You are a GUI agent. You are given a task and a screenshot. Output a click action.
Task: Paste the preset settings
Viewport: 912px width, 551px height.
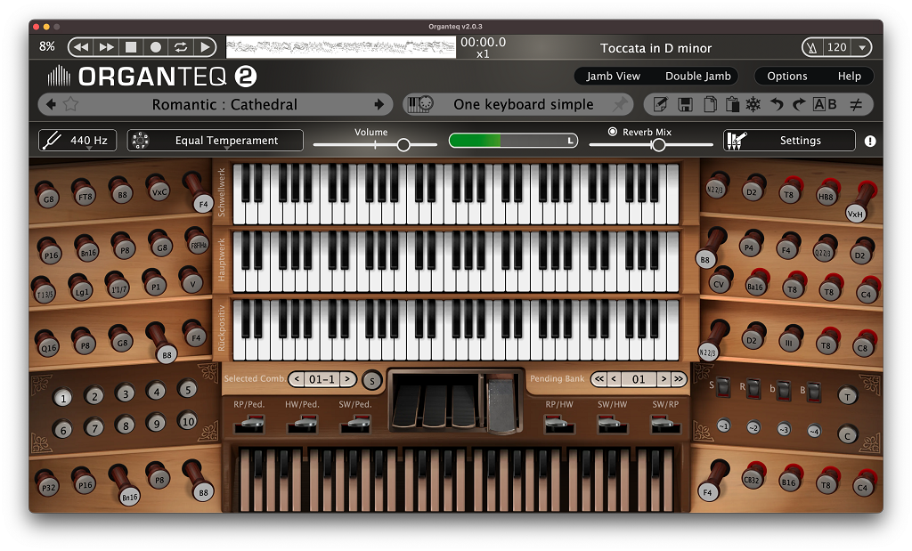point(732,105)
